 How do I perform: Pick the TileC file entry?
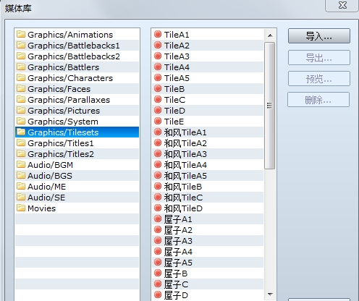pos(208,100)
